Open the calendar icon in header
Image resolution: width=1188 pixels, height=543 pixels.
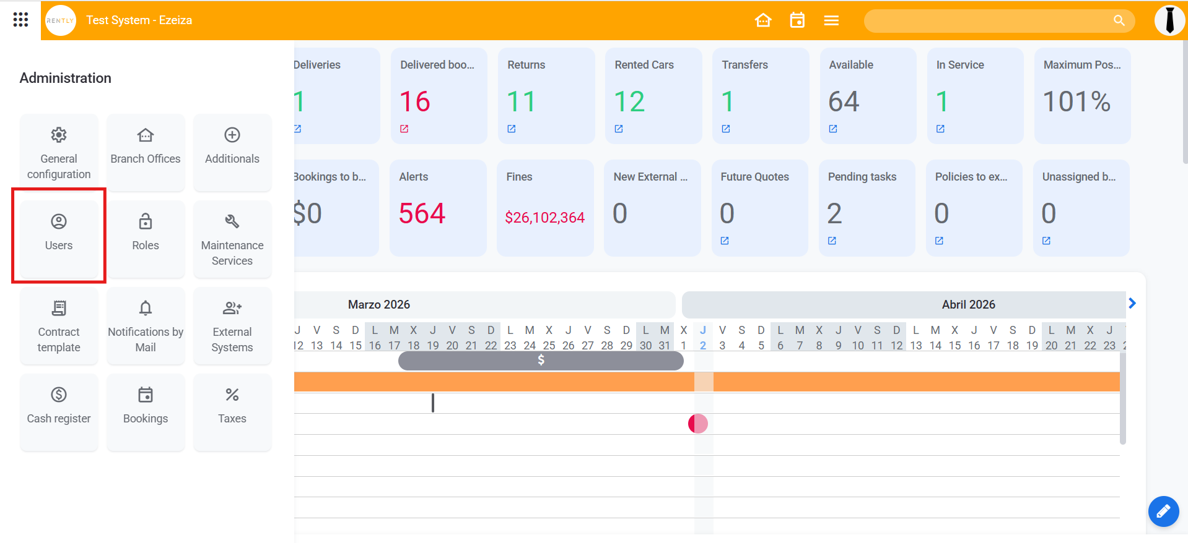797,20
